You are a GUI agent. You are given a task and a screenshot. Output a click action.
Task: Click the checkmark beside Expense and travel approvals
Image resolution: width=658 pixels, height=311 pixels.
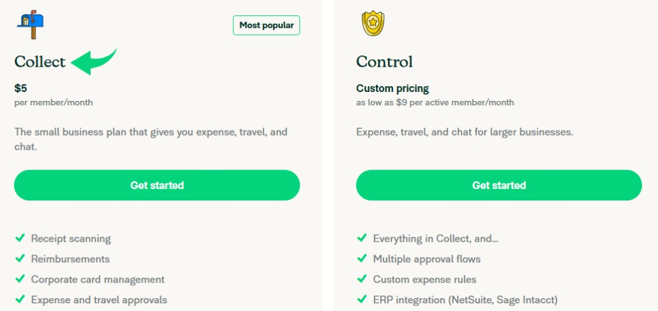coord(20,299)
